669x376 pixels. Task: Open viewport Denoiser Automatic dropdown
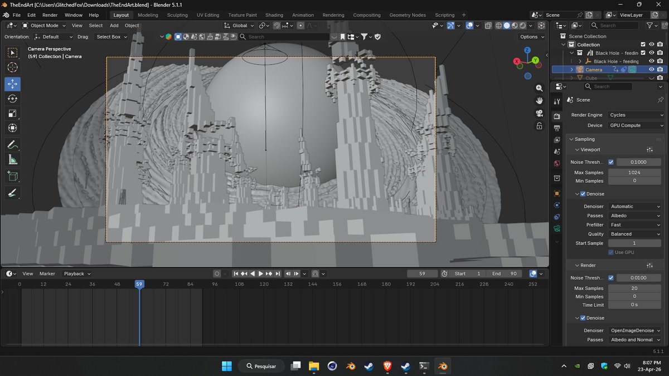coord(635,206)
